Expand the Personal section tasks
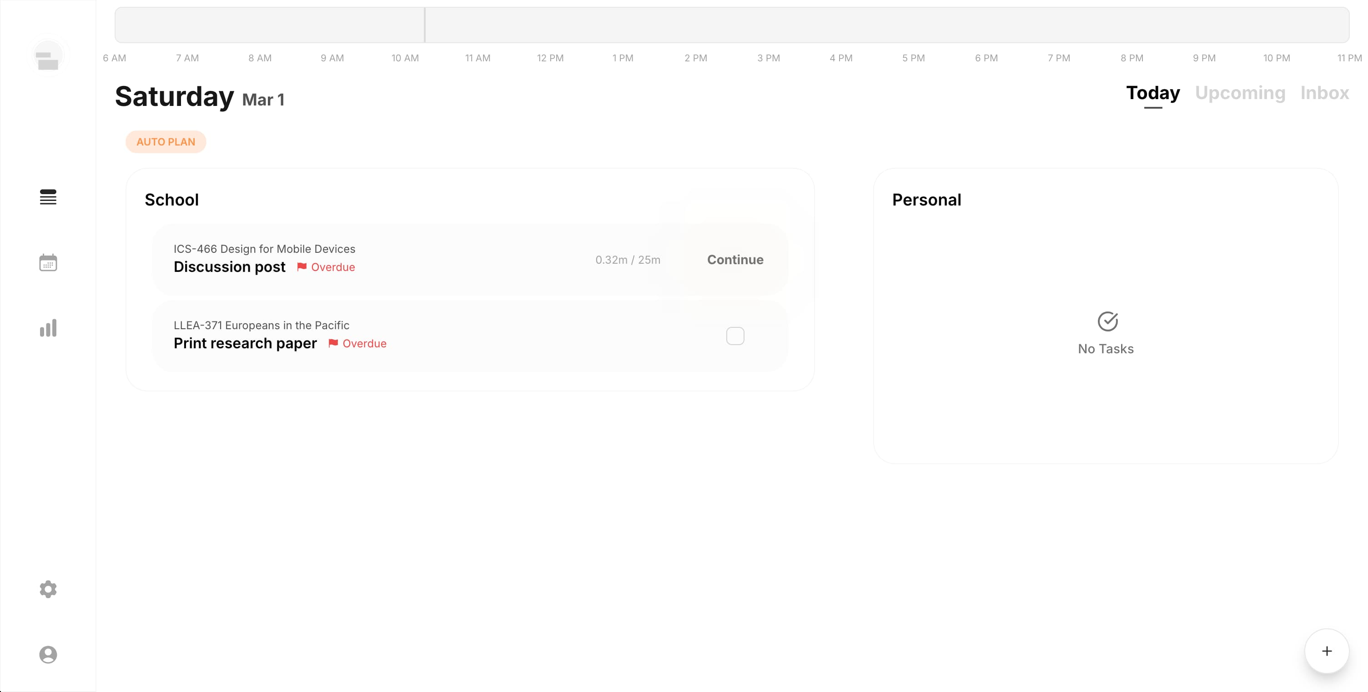 point(927,200)
